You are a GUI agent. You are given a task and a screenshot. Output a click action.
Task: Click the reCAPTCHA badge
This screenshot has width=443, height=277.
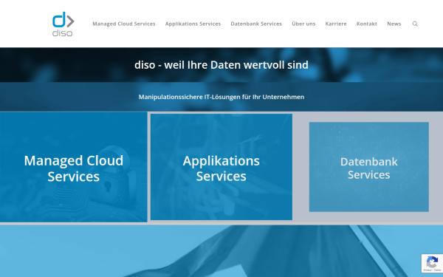[432, 263]
